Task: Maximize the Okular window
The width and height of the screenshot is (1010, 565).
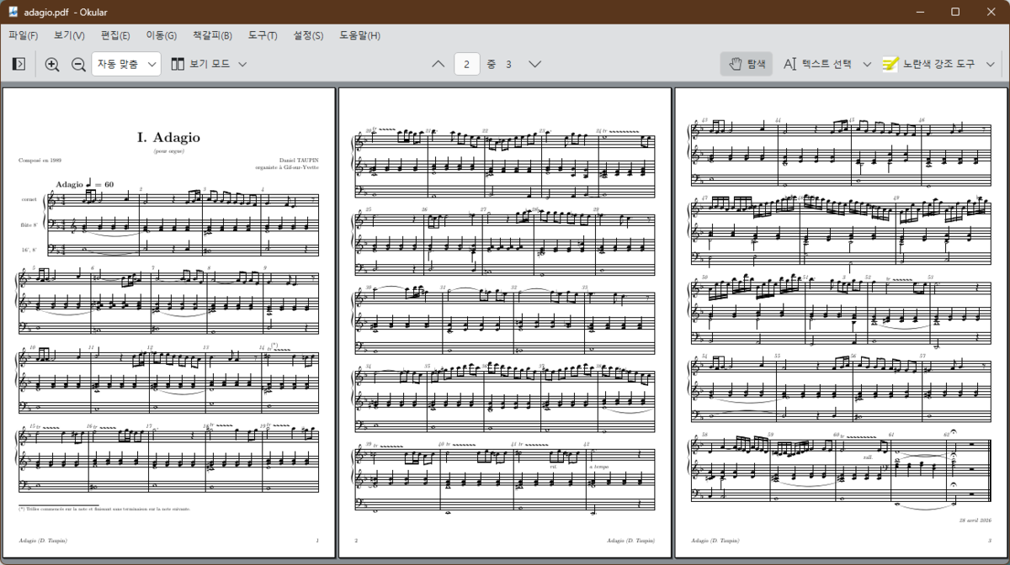Action: click(x=955, y=12)
